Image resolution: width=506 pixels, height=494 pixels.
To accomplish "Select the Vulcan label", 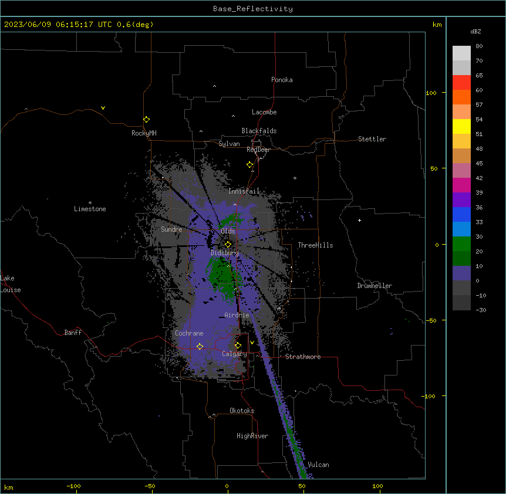I will pyautogui.click(x=319, y=465).
